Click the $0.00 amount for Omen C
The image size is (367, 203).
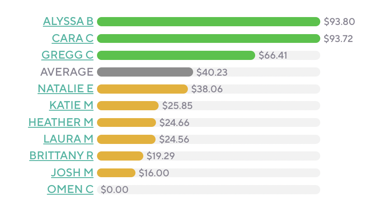(x=114, y=189)
